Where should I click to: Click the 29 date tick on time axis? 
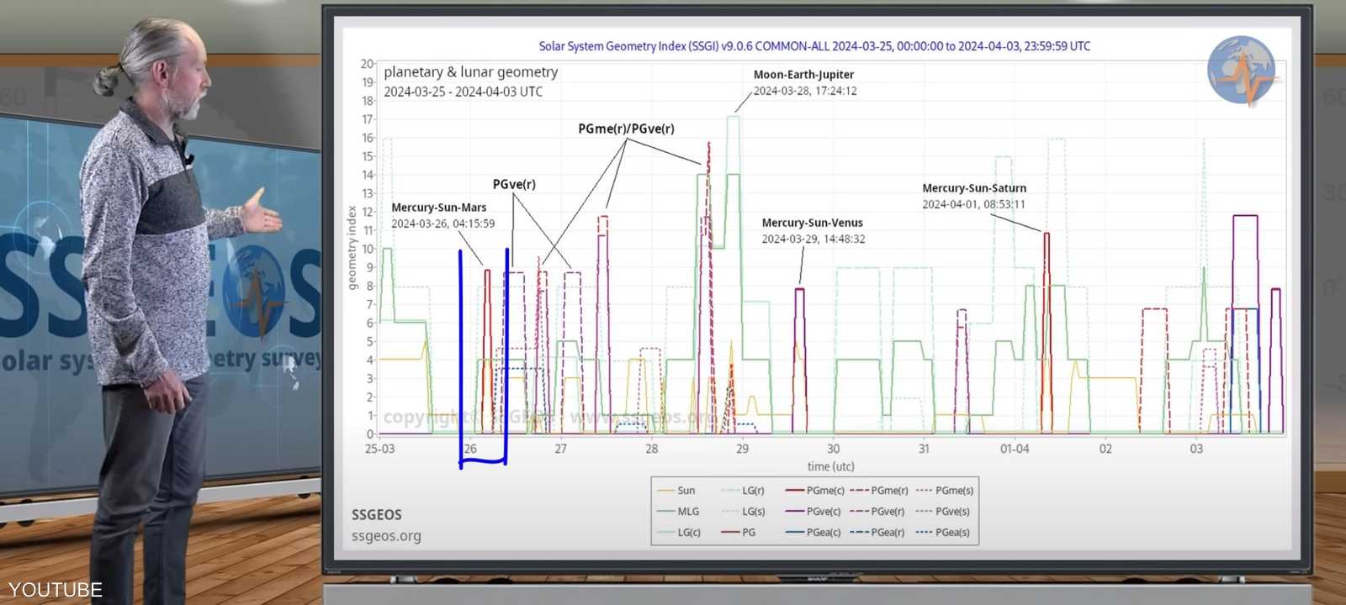pos(742,449)
